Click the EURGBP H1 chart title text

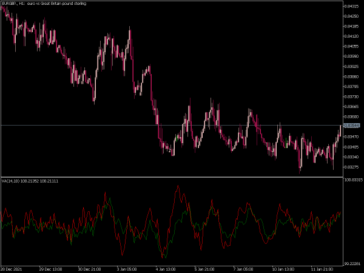[44, 4]
